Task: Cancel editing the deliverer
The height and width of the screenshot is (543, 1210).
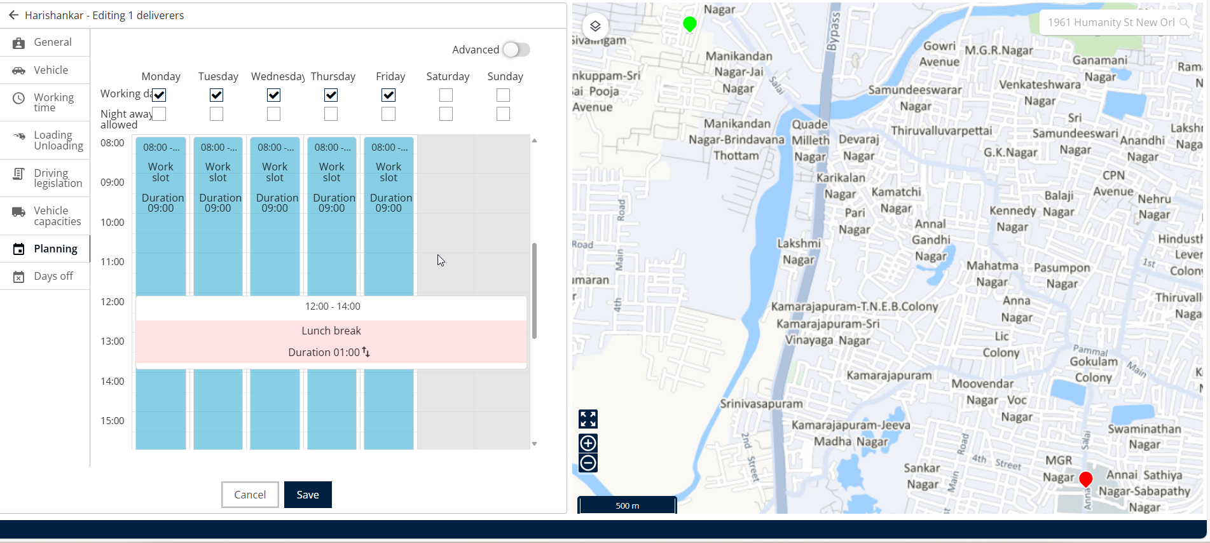Action: click(x=250, y=495)
